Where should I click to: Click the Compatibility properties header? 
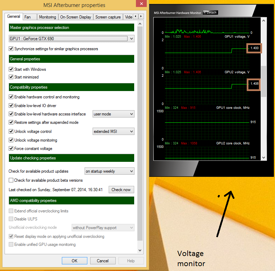tap(72, 87)
